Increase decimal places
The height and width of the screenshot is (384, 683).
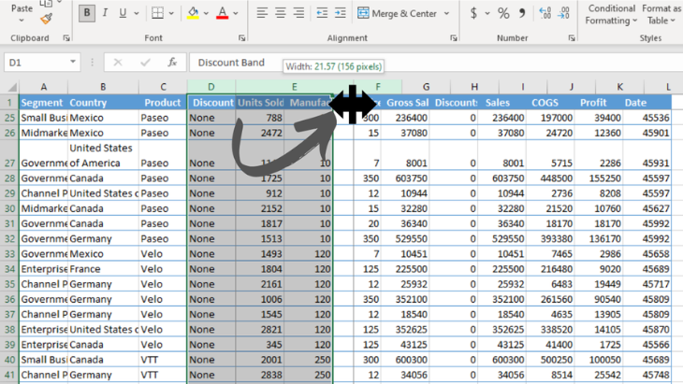pos(545,13)
